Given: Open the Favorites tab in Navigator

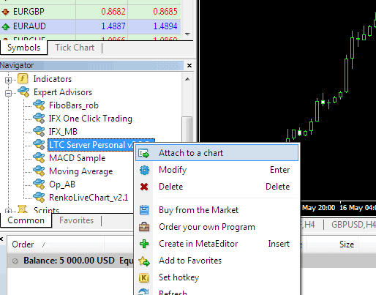Looking at the screenshot, I should [77, 220].
